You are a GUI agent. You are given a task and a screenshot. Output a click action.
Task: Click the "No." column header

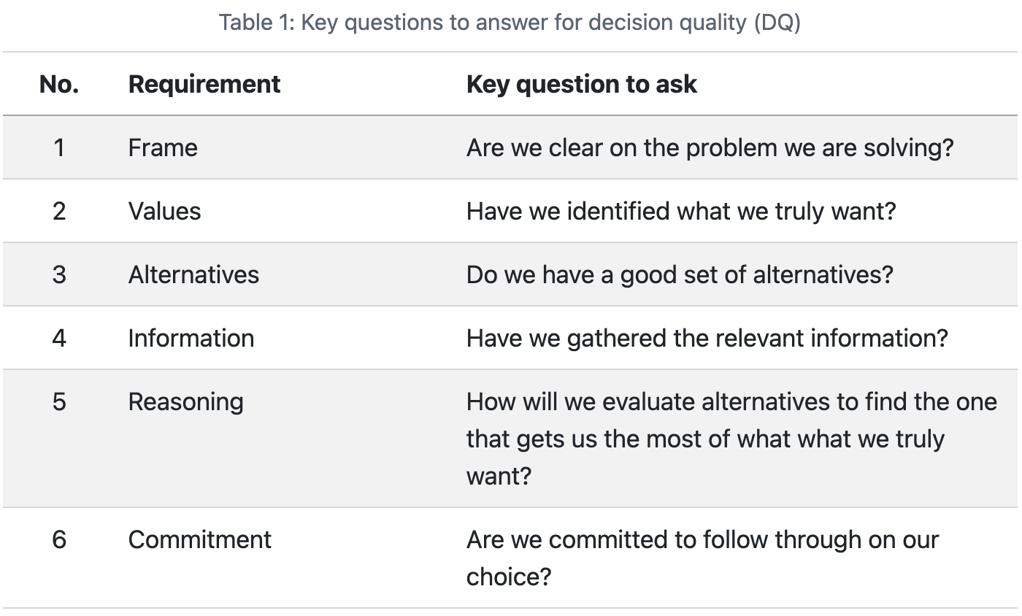(59, 84)
